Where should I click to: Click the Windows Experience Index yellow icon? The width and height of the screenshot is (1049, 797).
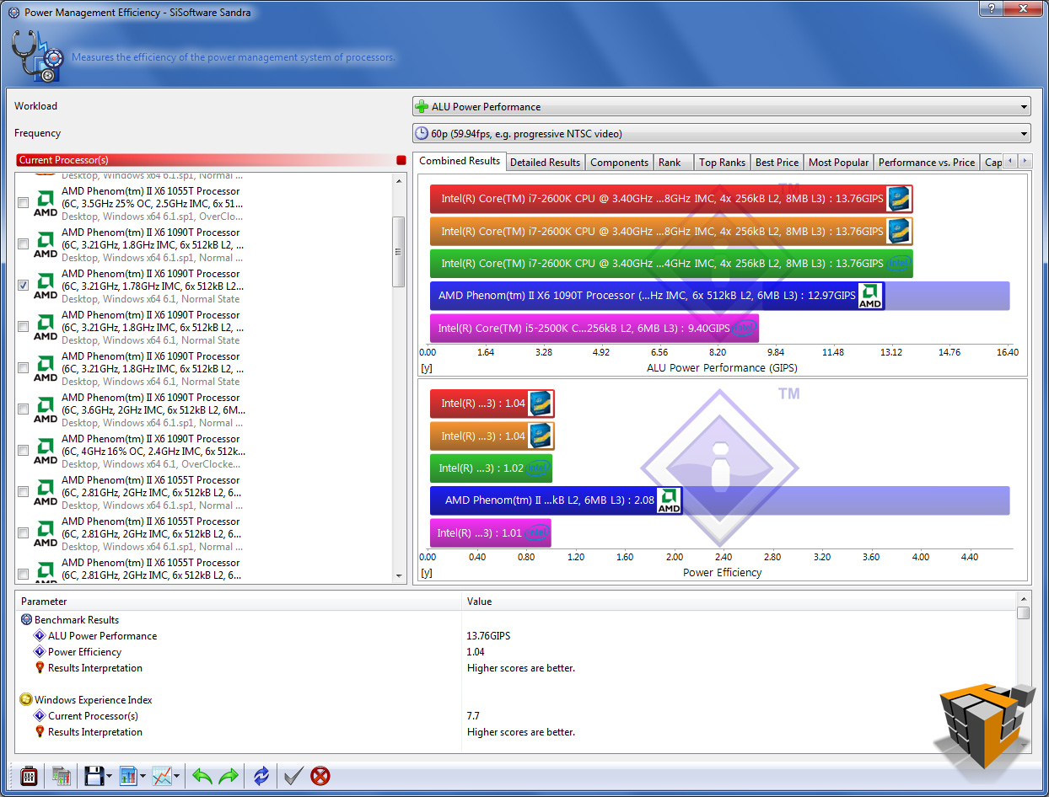26,700
